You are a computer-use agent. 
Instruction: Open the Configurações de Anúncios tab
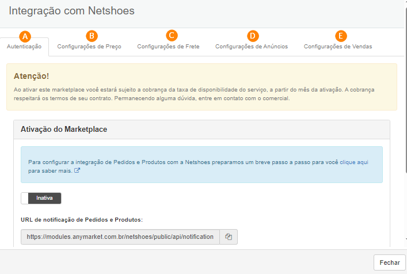tap(252, 47)
